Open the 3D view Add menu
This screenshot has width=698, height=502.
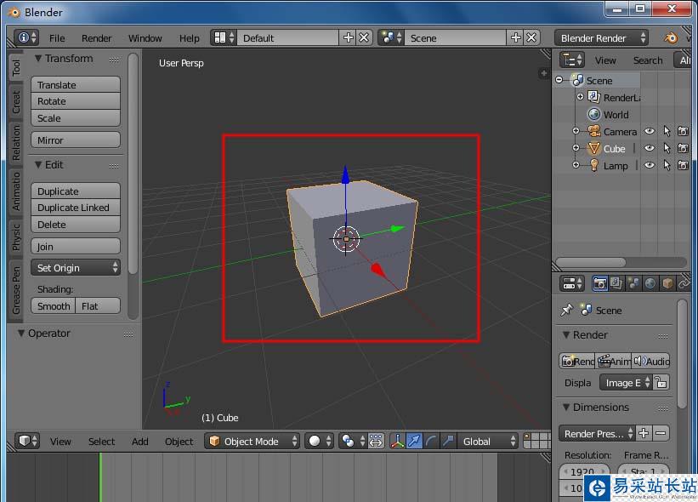pos(139,441)
